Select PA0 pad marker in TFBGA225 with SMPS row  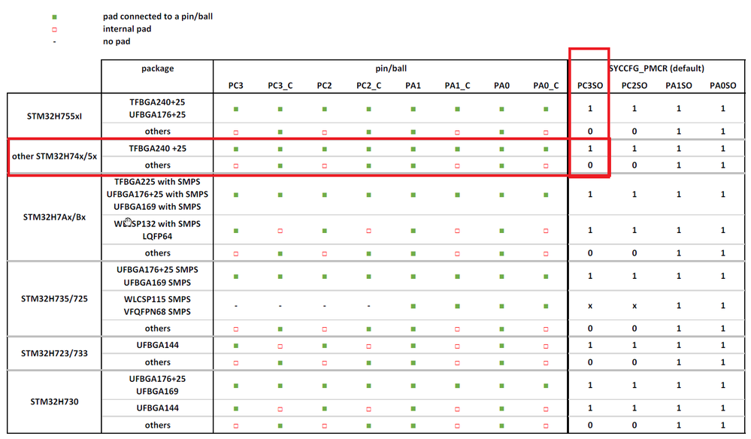[501, 195]
